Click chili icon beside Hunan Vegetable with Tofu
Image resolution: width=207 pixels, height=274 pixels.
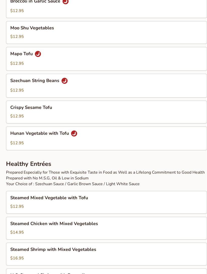tap(74, 133)
